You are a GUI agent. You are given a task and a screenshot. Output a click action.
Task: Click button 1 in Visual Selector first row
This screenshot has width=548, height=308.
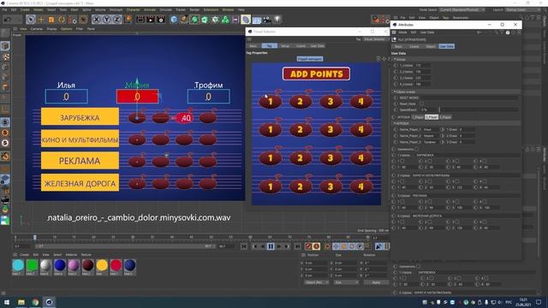point(271,102)
